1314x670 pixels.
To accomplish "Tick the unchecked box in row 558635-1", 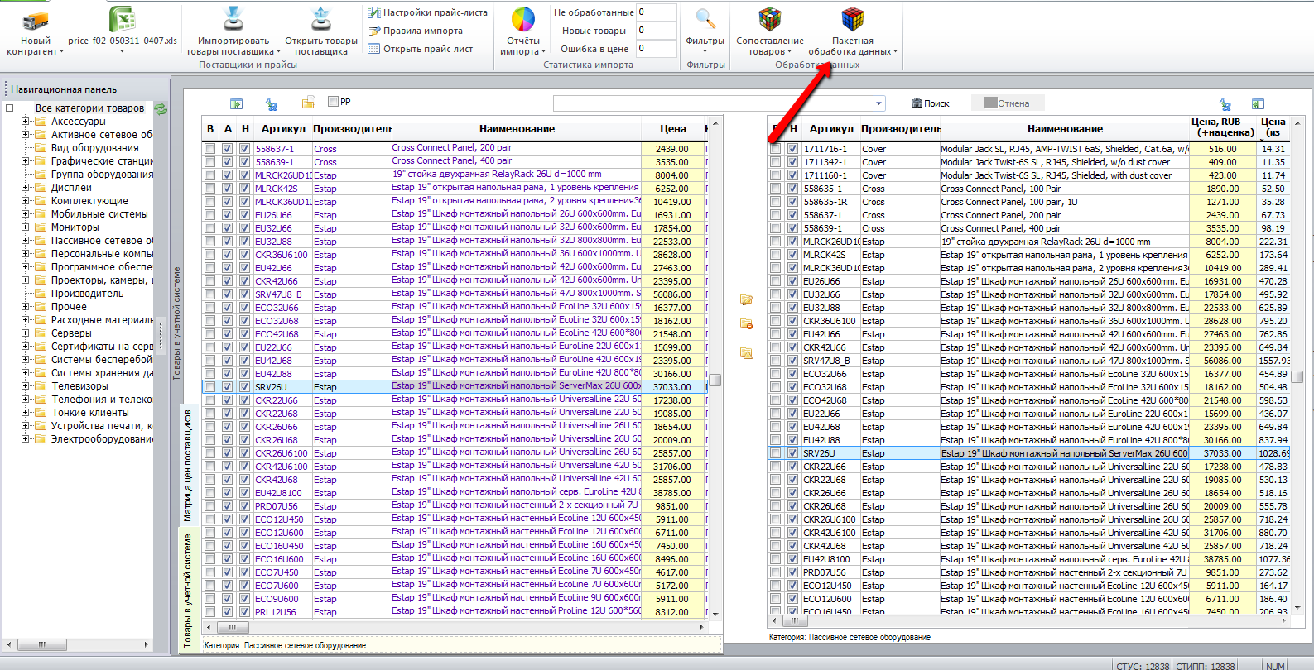I will [x=776, y=189].
